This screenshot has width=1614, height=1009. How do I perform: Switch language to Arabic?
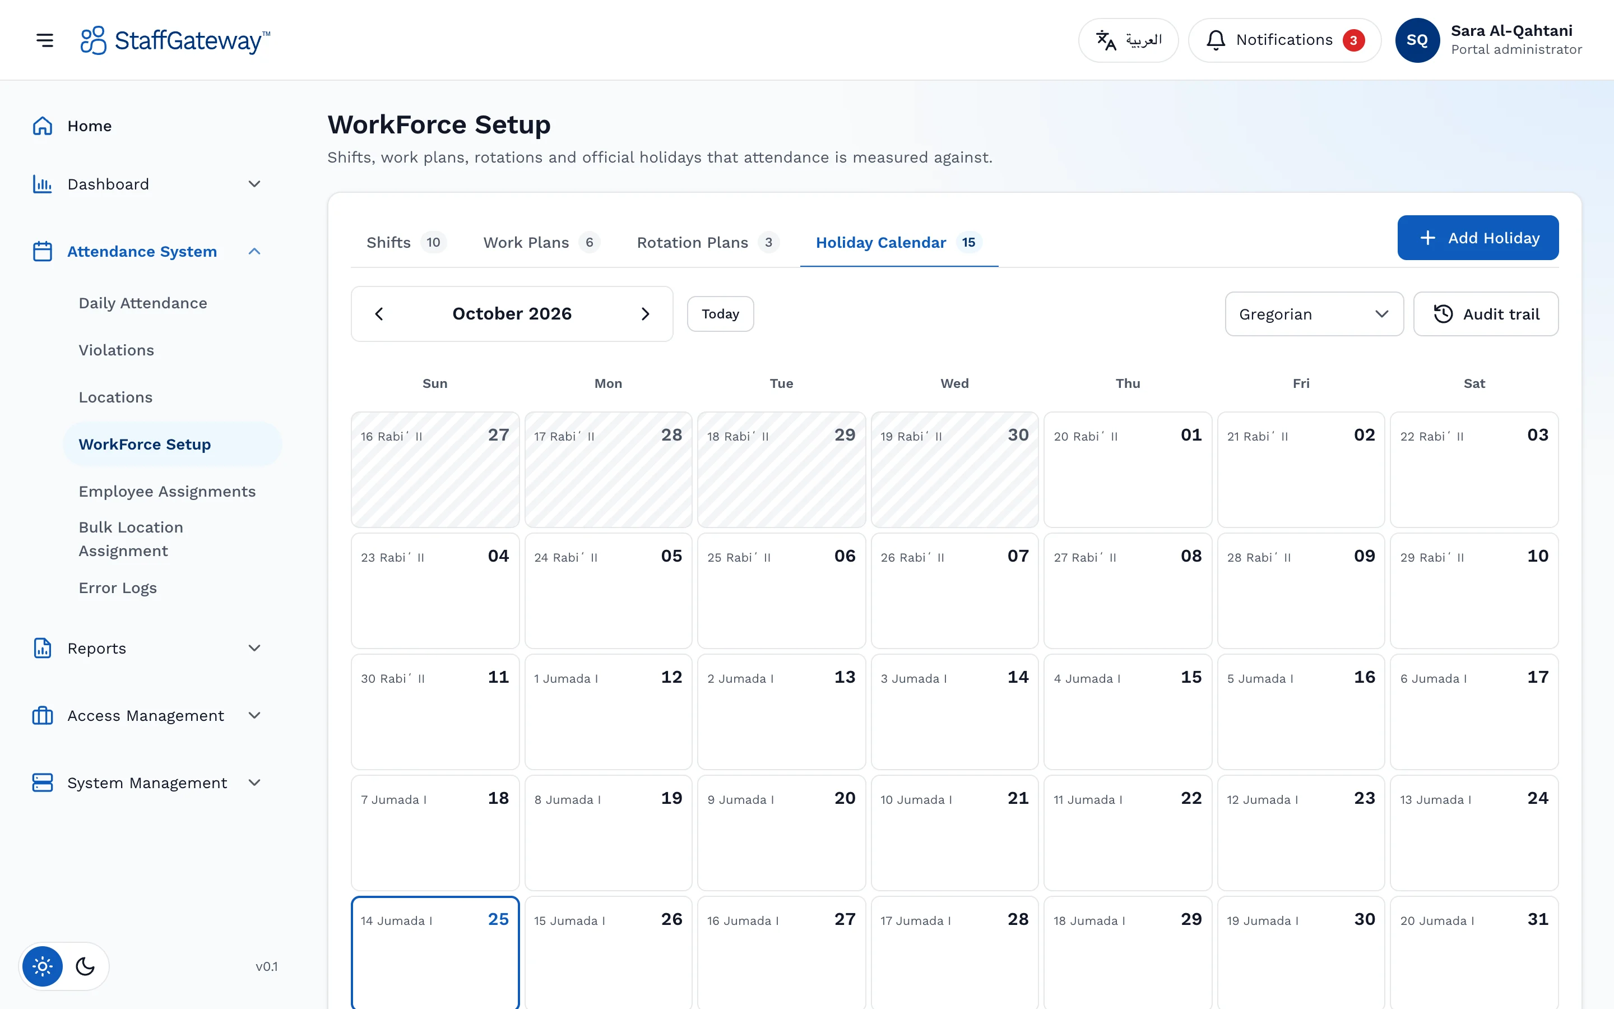(1129, 40)
